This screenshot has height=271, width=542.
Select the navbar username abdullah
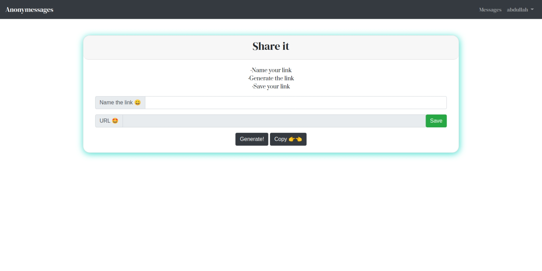517,10
